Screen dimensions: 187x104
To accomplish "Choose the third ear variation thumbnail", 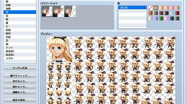I will click(70, 11).
